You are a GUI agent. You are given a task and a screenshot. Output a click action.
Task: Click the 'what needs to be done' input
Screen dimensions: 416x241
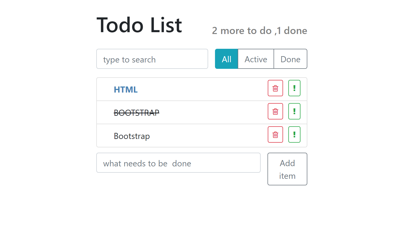click(178, 163)
